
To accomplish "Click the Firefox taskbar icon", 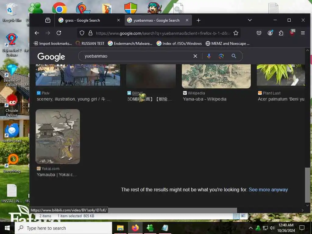I will pyautogui.click(x=135, y=228).
